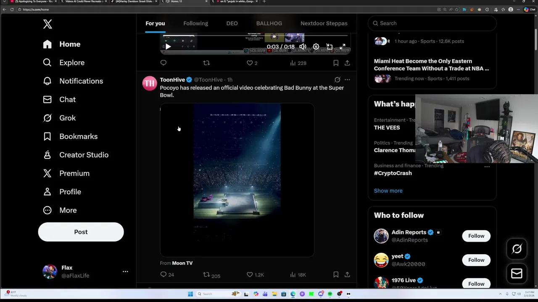Viewport: 538px width, 302px height.
Task: Share the ToonHive post
Action: 347,275
